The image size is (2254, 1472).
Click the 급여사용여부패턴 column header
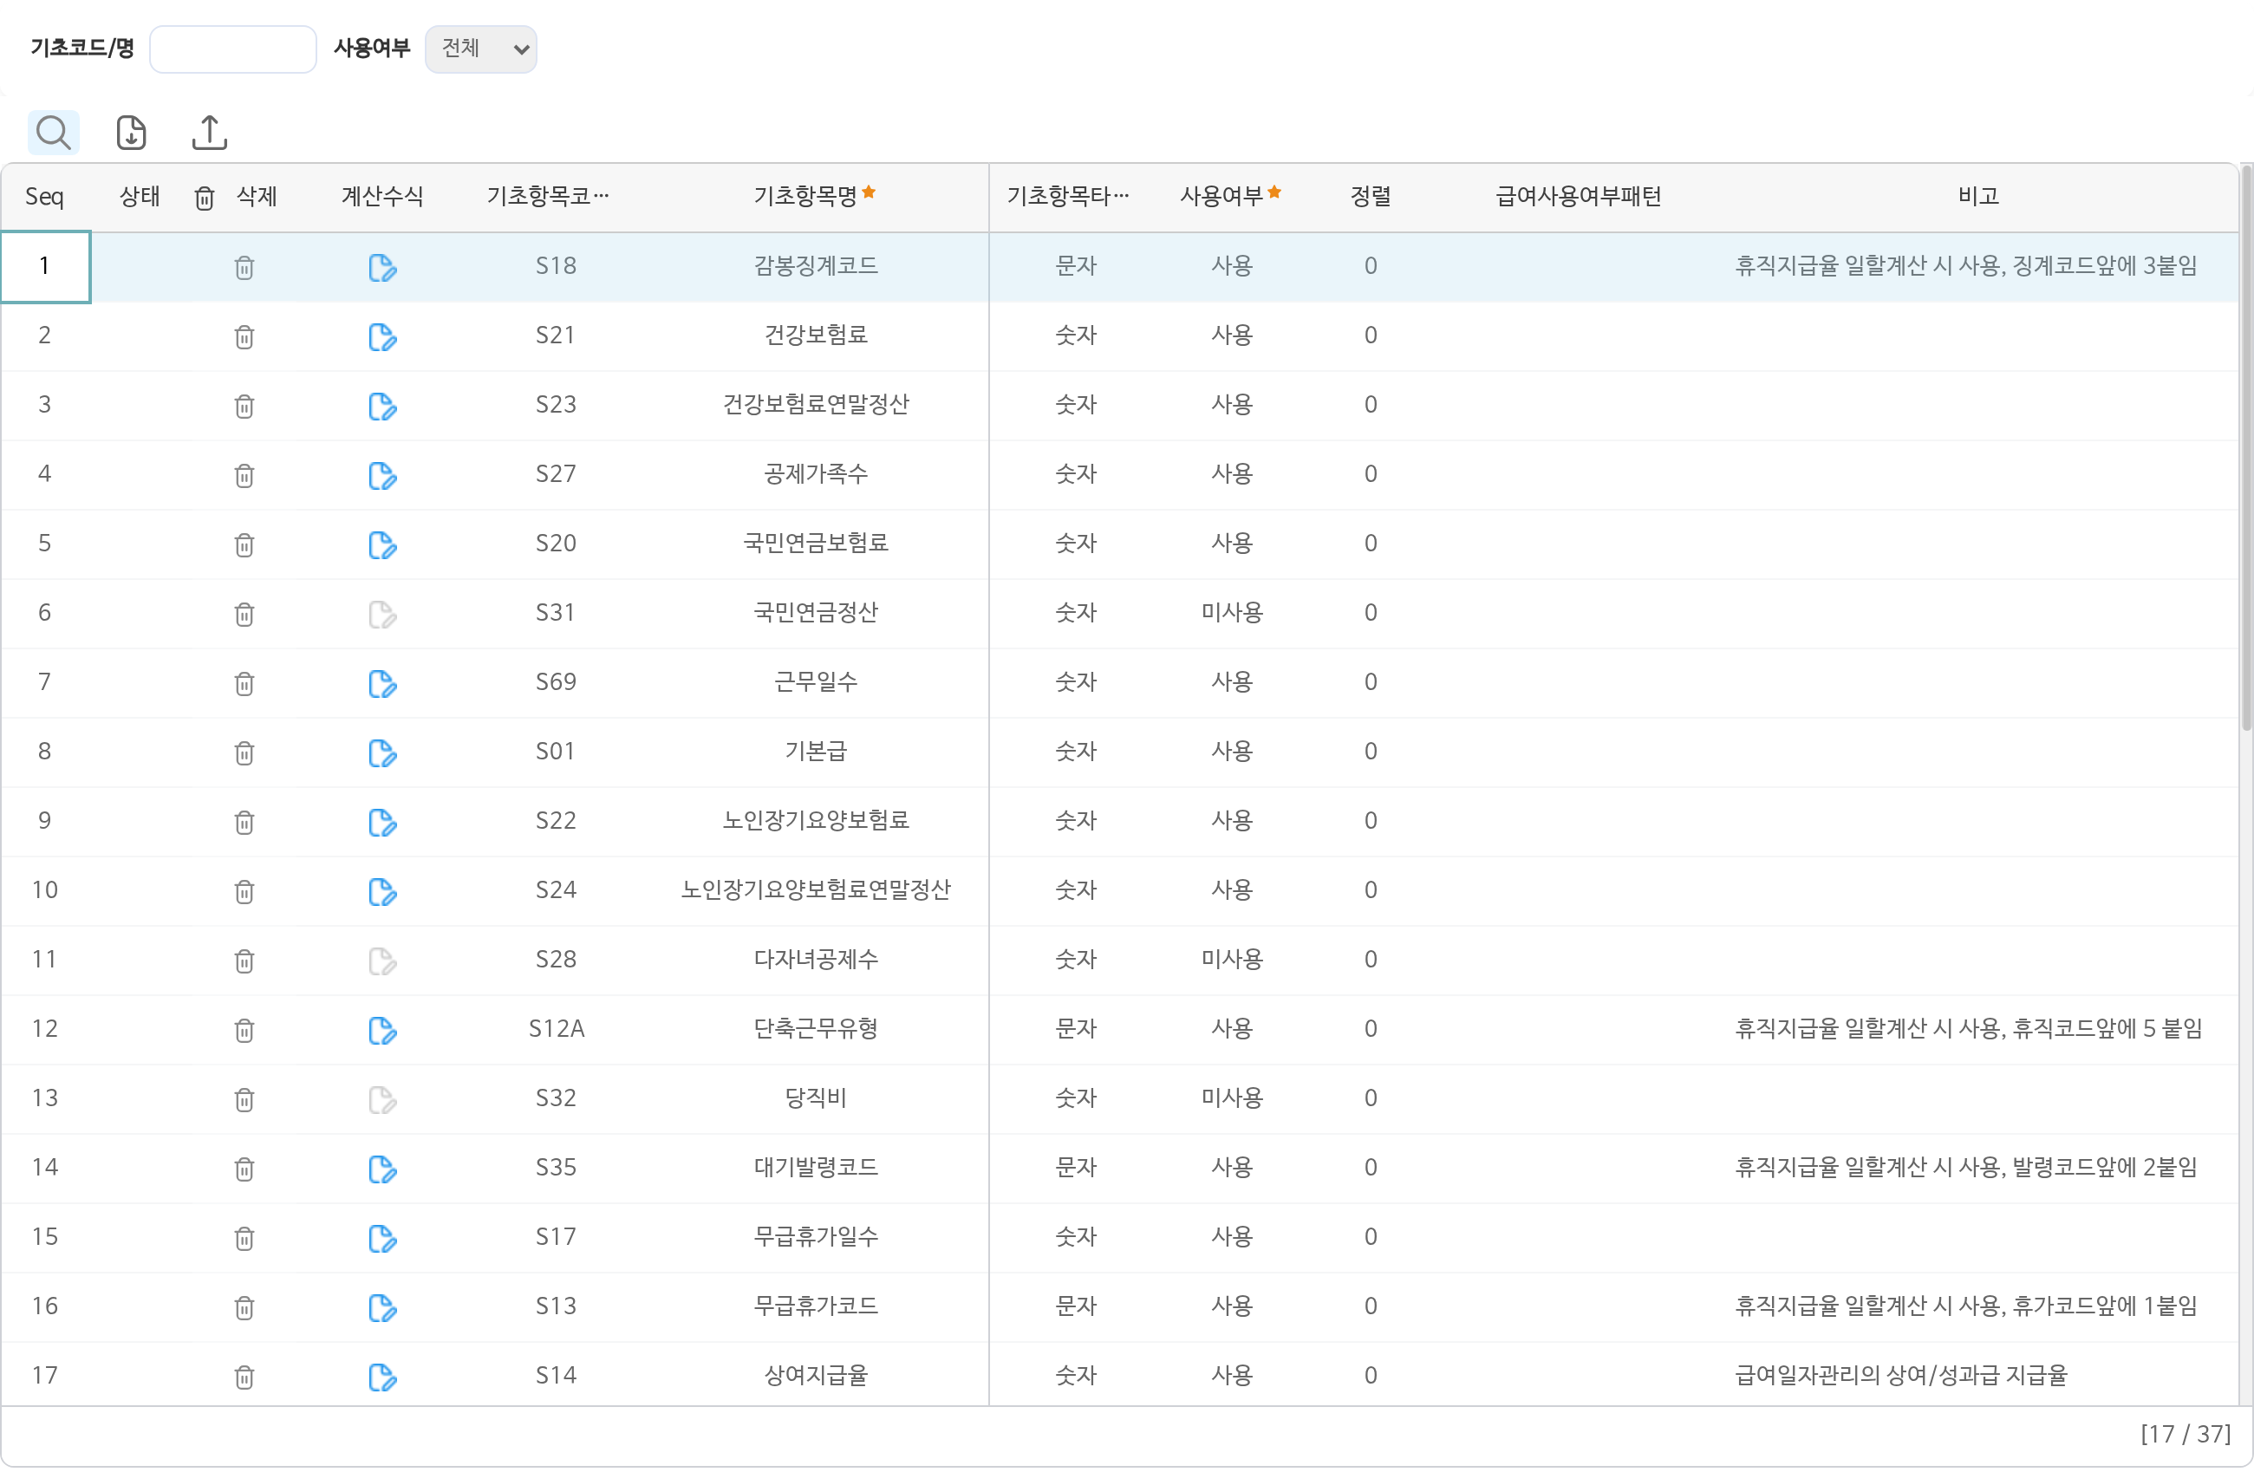(x=1578, y=196)
